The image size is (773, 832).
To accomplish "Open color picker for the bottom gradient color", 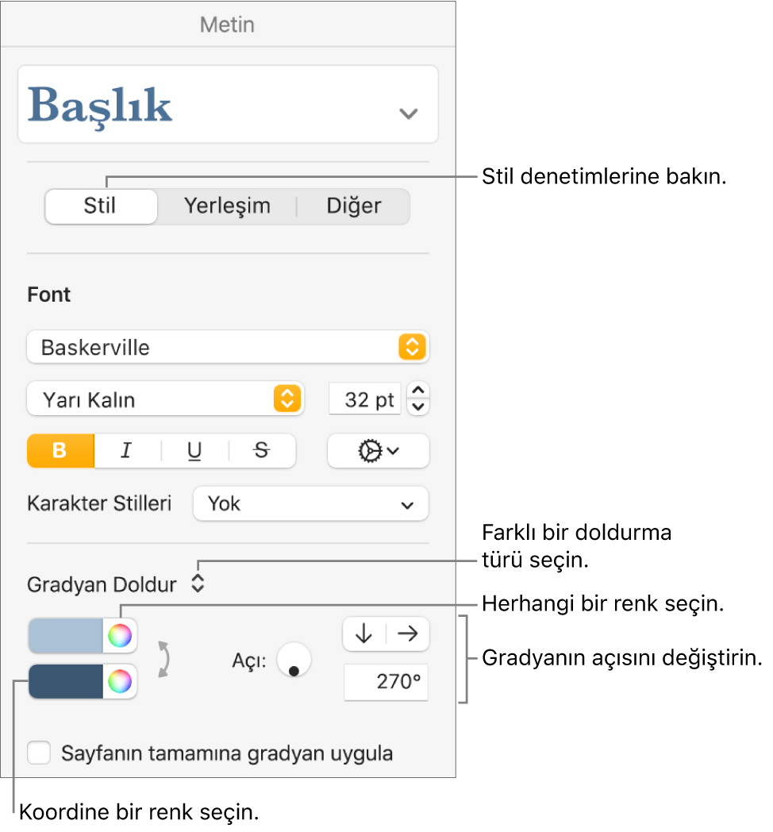I will pyautogui.click(x=119, y=682).
